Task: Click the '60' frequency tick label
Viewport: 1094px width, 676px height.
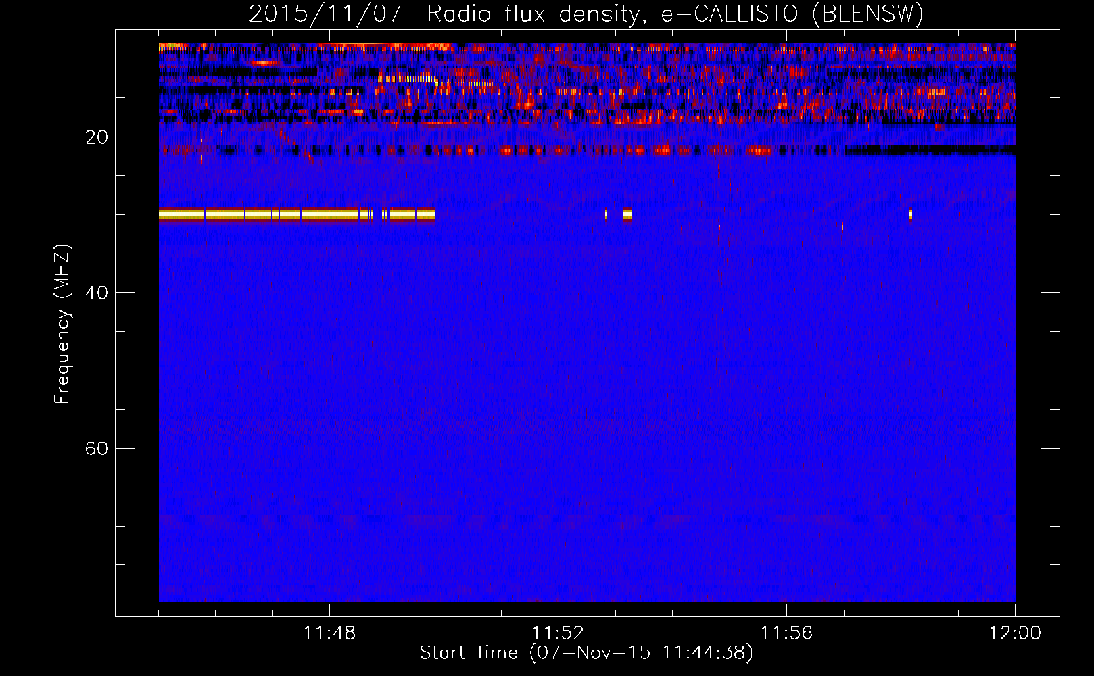Action: point(96,449)
